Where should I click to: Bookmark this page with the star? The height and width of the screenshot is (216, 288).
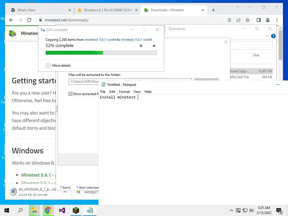tap(247, 20)
